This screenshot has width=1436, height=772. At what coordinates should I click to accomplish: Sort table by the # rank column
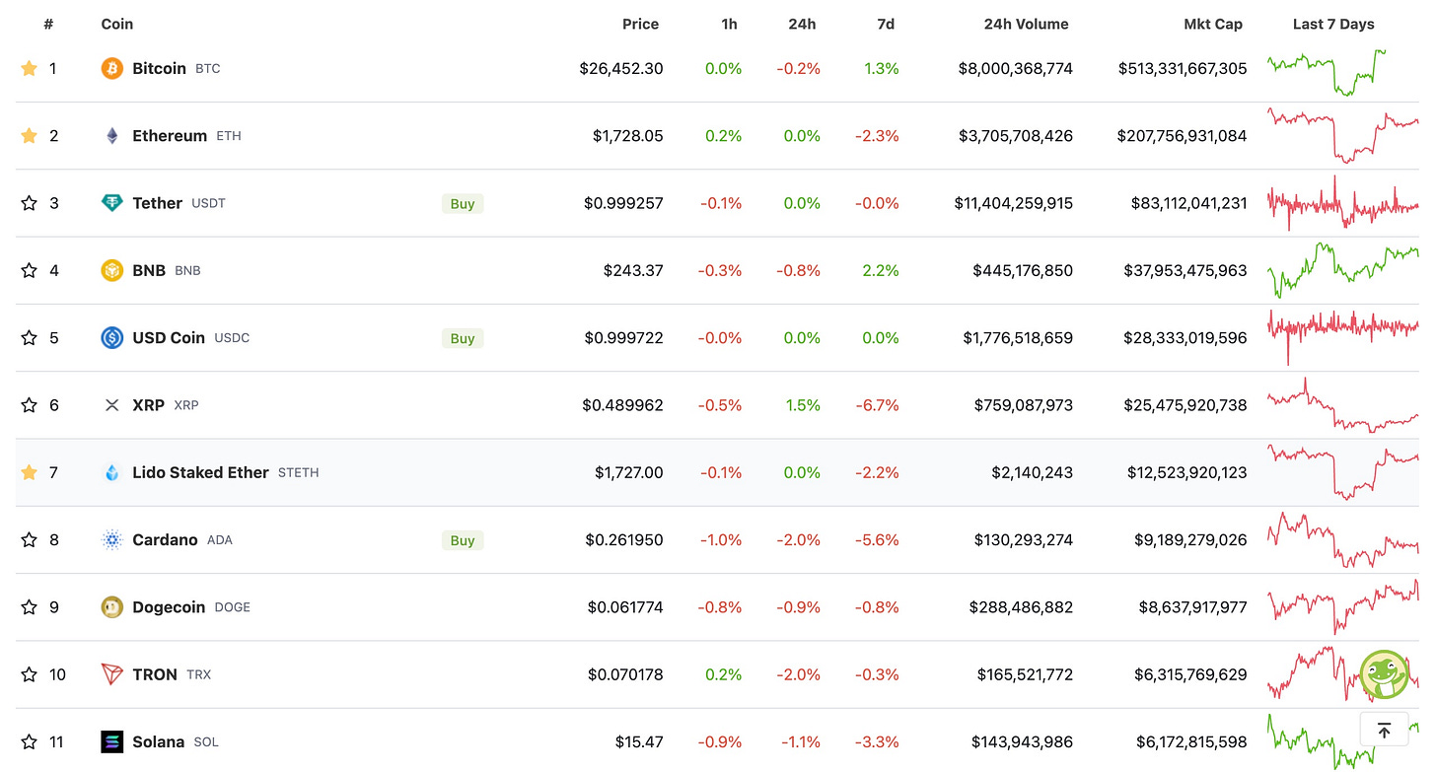tap(48, 24)
